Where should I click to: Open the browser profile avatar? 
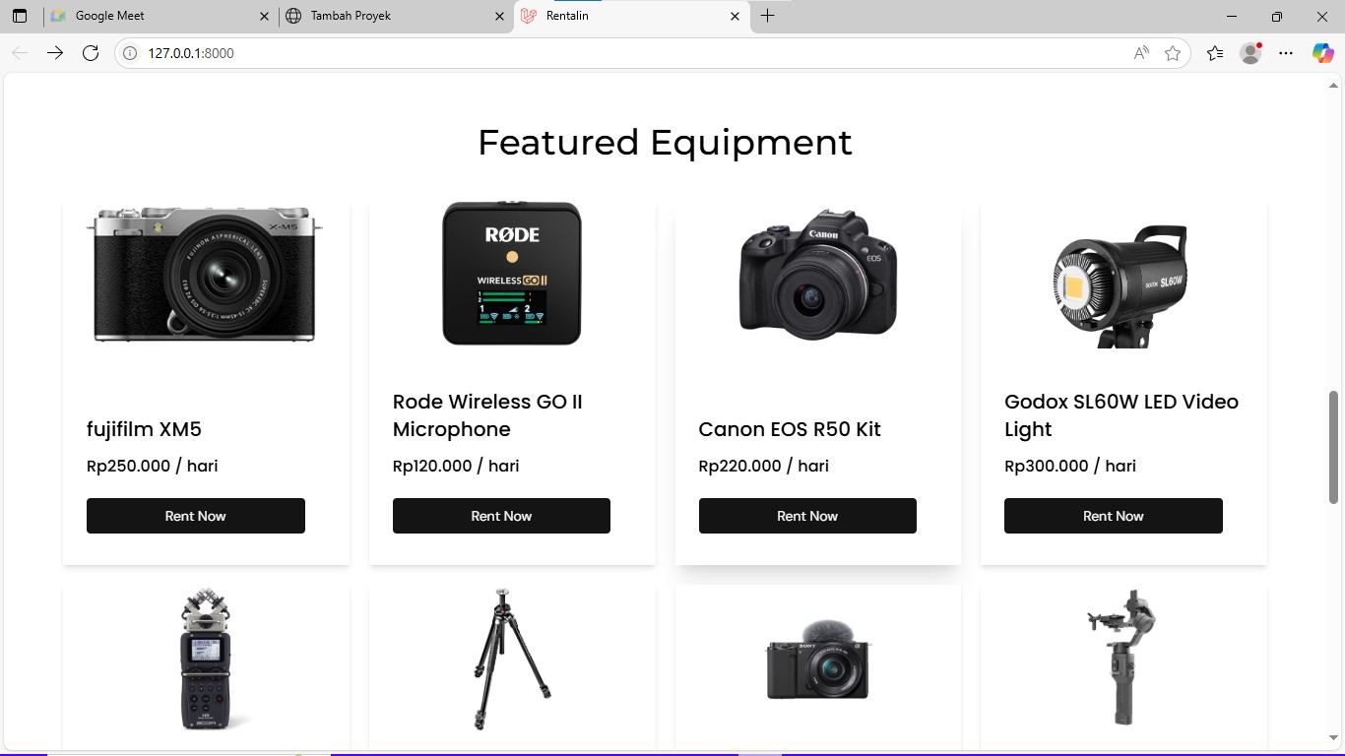[x=1250, y=53]
